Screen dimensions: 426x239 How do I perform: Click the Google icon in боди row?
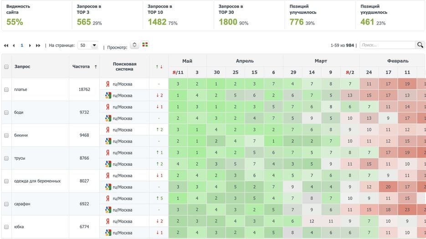click(x=108, y=118)
